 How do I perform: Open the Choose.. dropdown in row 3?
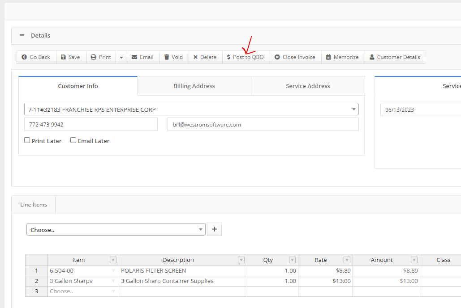pyautogui.click(x=113, y=291)
